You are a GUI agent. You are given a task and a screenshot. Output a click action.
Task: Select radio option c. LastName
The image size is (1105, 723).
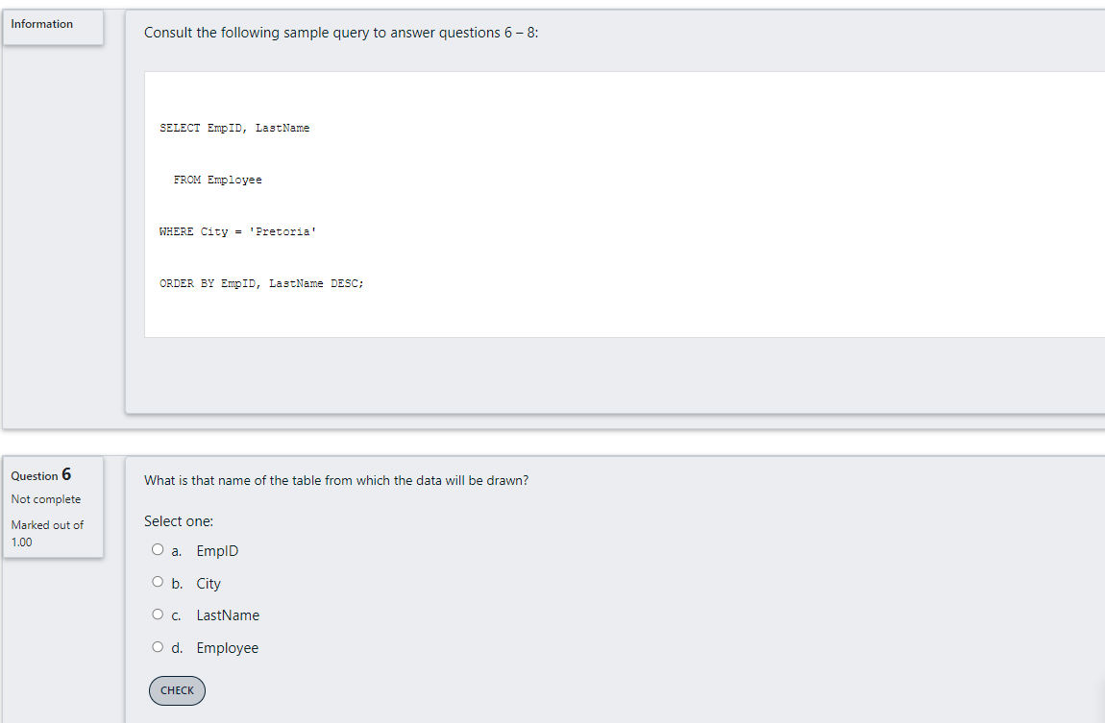click(157, 614)
